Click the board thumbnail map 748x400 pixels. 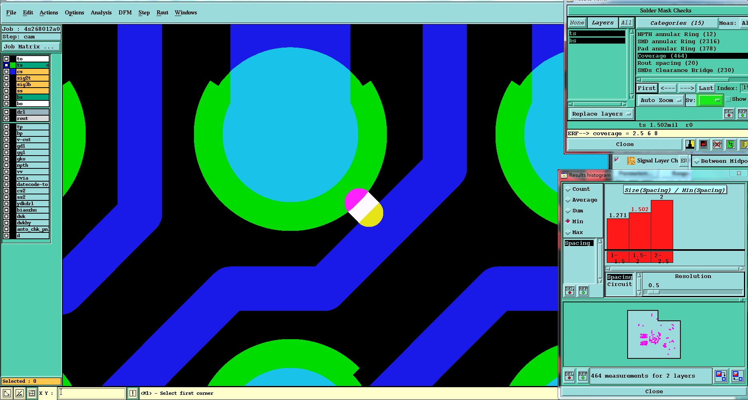654,334
